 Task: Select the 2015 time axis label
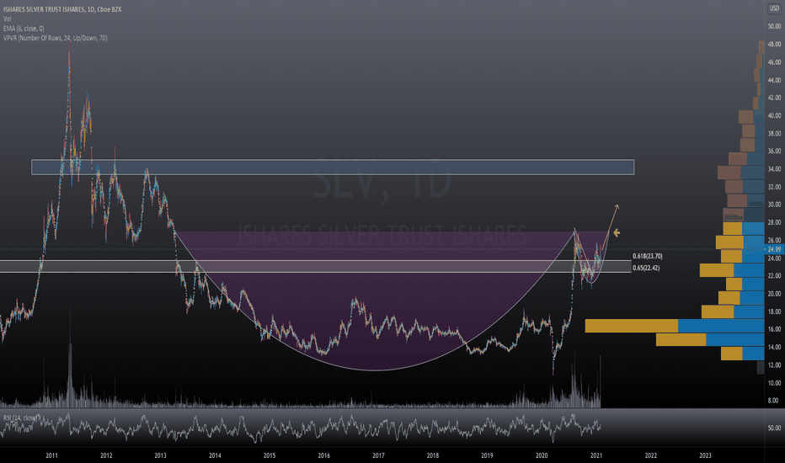pyautogui.click(x=270, y=455)
